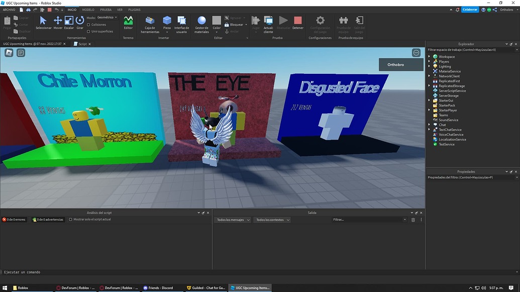Select Lighting in the Explorer

pyautogui.click(x=445, y=67)
